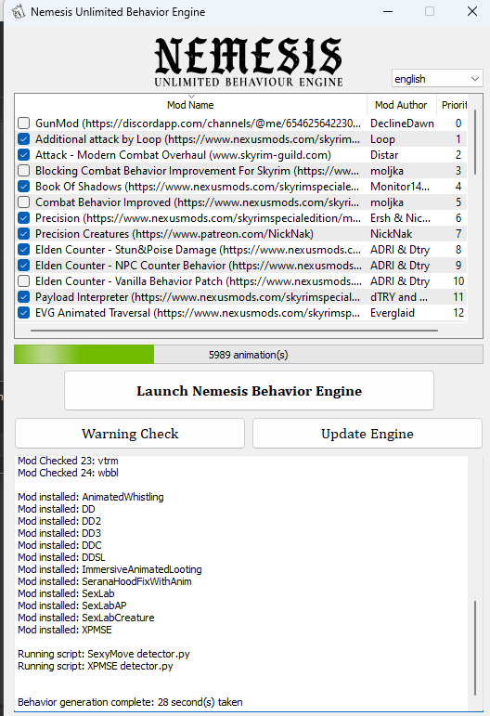Close the Nemesis window
This screenshot has width=490, height=716.
click(x=472, y=11)
